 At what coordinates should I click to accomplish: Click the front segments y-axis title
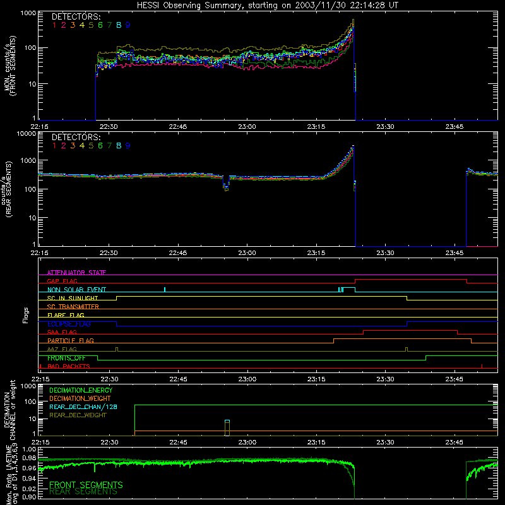click(9, 66)
